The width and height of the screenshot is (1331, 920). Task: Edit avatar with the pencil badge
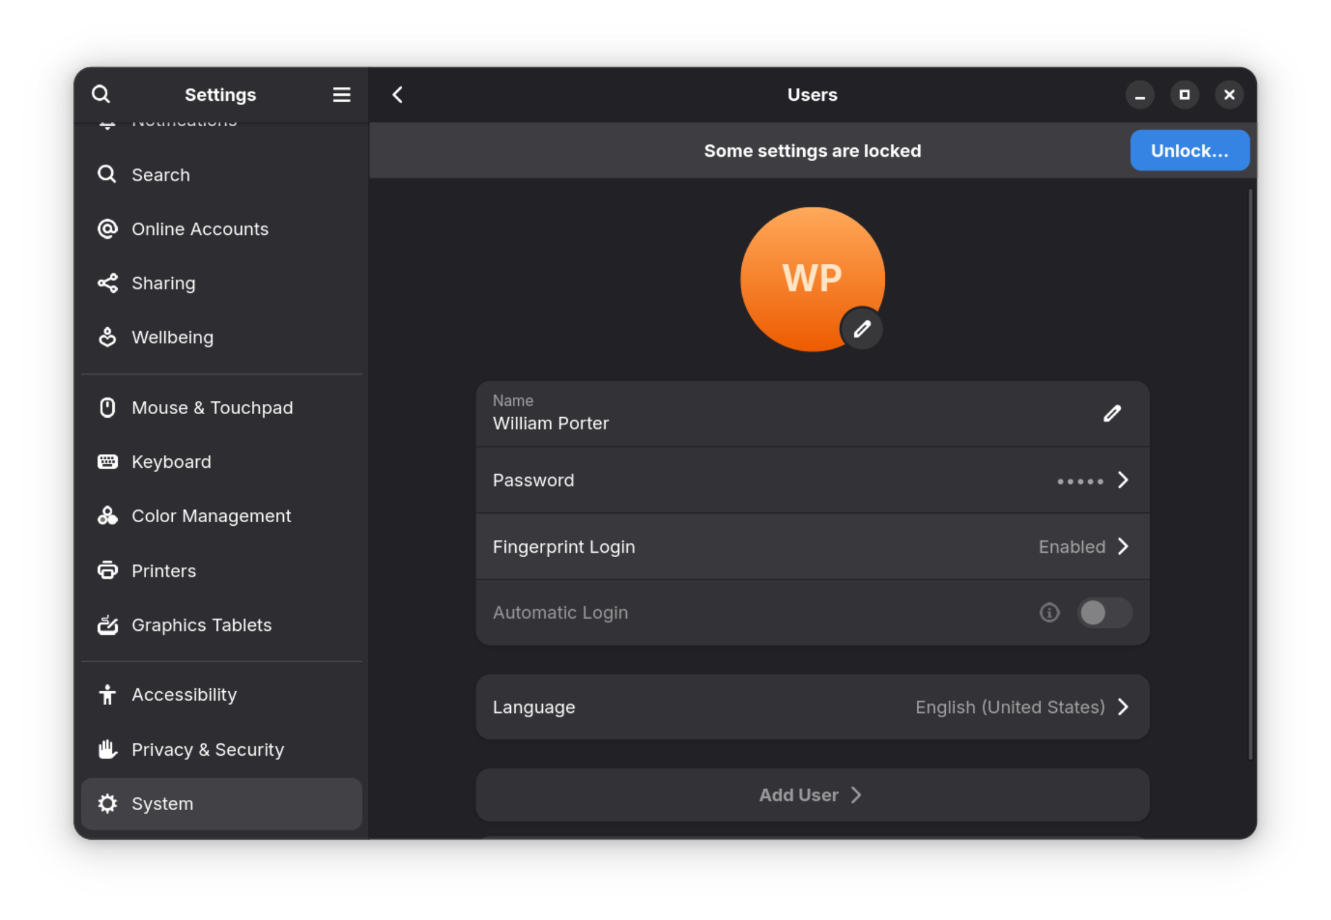[862, 329]
